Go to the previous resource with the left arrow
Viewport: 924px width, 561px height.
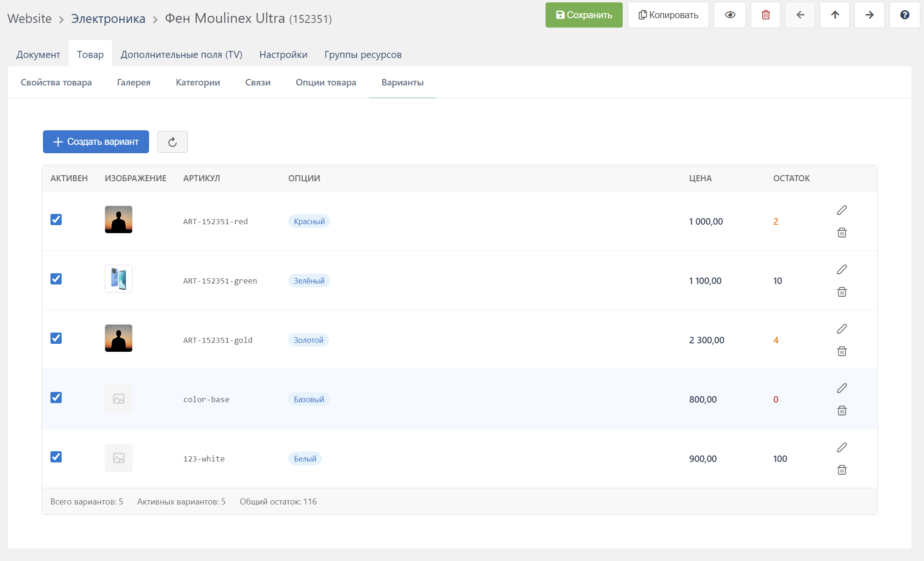(x=800, y=15)
